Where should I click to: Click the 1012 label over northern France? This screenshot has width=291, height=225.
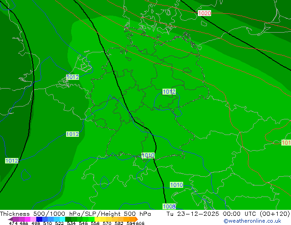[x=73, y=134]
